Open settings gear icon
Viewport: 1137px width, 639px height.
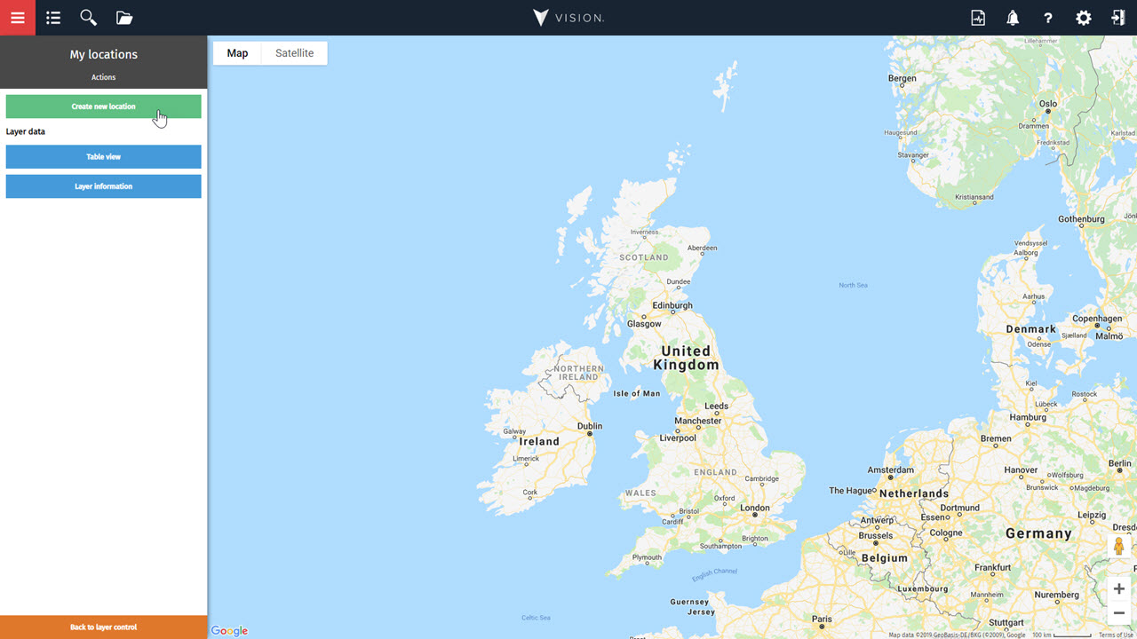(x=1084, y=18)
